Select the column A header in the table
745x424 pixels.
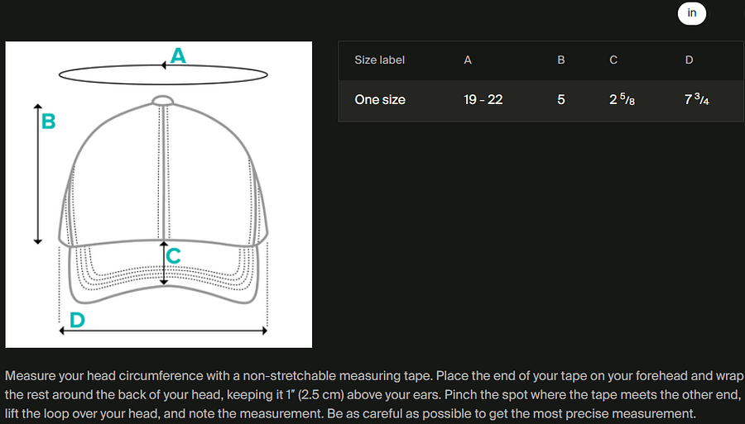(x=468, y=60)
